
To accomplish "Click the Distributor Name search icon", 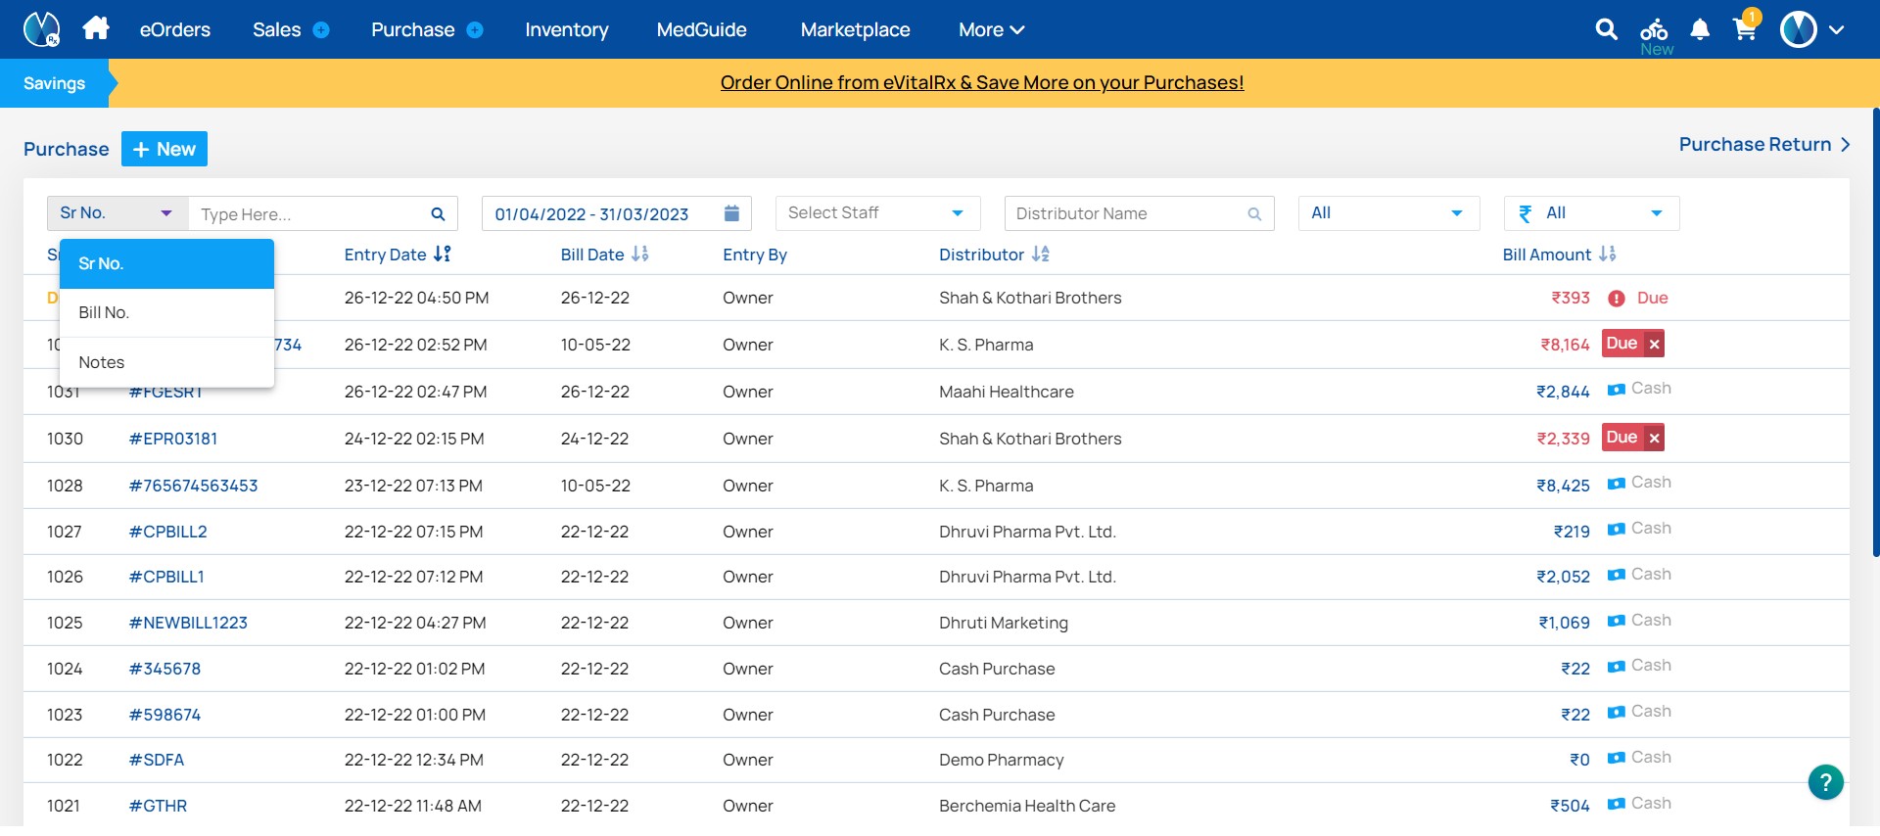I will [1254, 214].
